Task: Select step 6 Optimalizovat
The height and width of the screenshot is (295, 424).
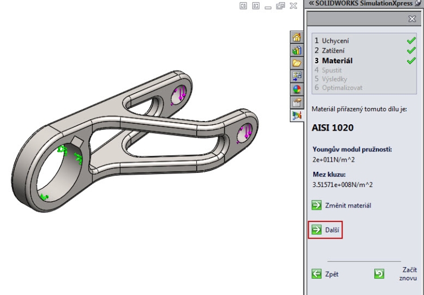Action: (338, 88)
